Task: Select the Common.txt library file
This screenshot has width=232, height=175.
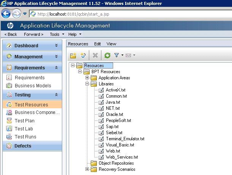Action: coord(117,96)
